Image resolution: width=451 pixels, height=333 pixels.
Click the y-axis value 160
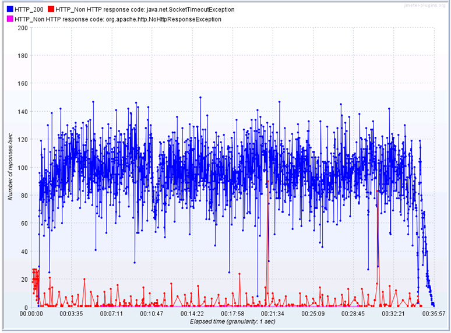pyautogui.click(x=23, y=84)
